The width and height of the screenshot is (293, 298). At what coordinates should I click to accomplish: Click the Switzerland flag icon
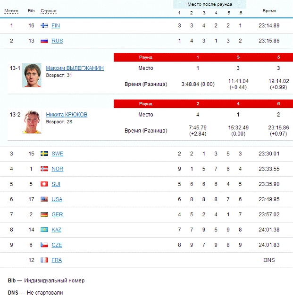point(44,184)
